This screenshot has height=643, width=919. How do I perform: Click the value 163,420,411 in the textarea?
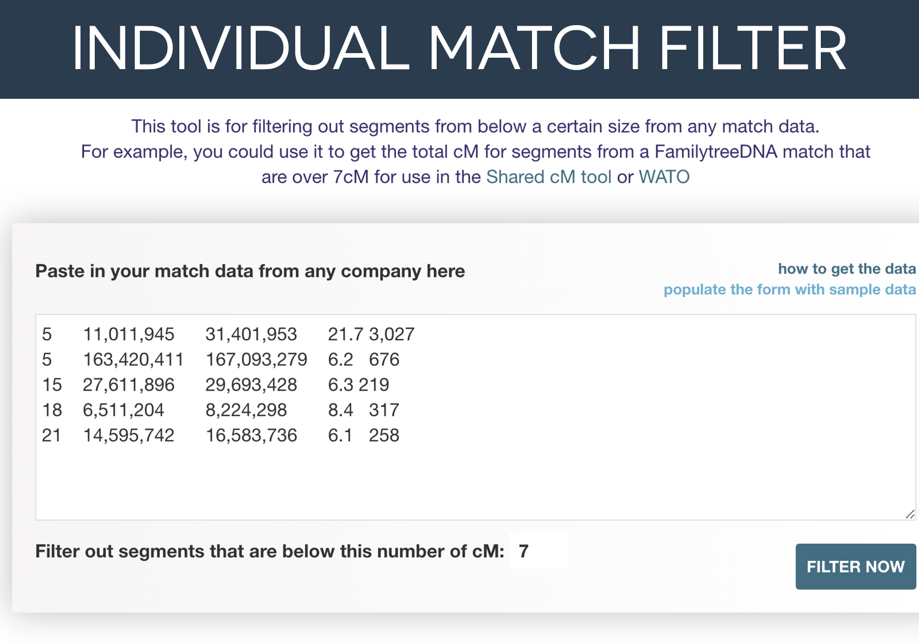click(134, 359)
